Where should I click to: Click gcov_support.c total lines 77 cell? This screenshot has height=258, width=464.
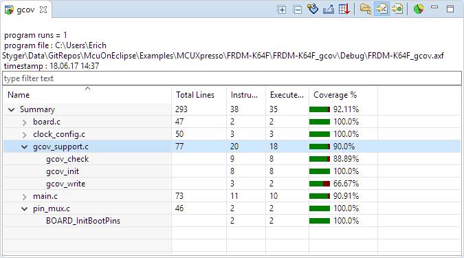point(179,147)
